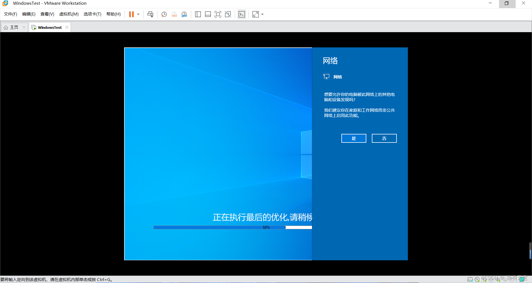This screenshot has height=283, width=532.
Task: Open the 帮助(H) menu
Action: 114,14
